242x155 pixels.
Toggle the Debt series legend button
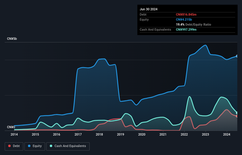[x=14, y=146]
